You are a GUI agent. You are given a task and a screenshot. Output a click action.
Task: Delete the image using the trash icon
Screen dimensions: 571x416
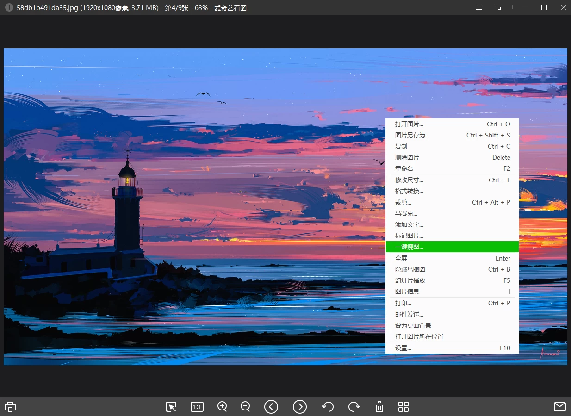click(379, 406)
